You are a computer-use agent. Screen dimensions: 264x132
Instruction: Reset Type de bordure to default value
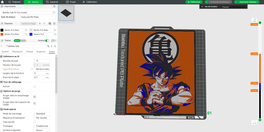click(32, 69)
